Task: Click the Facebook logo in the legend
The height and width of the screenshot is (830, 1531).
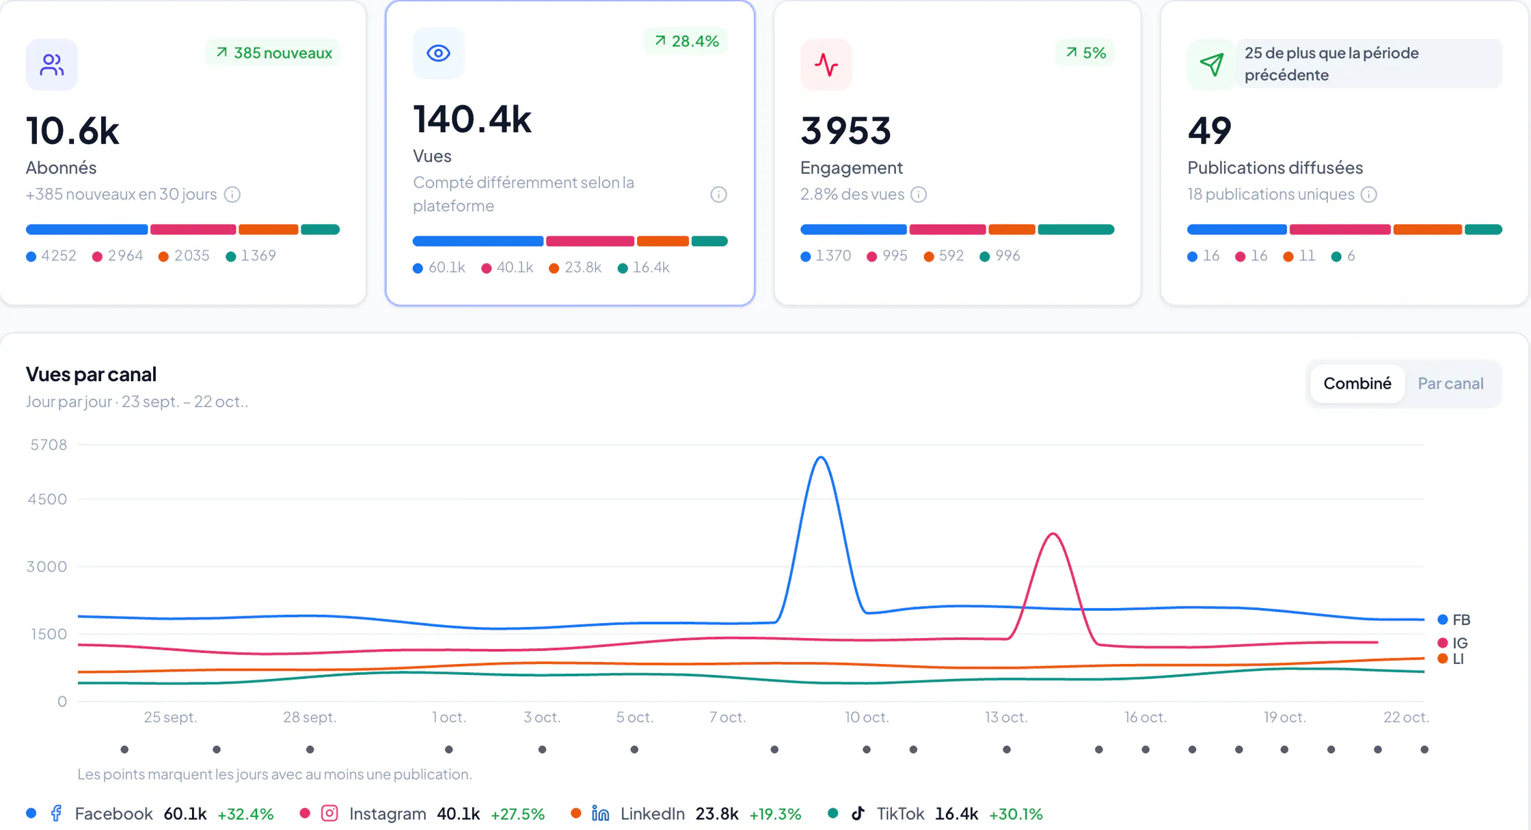Action: 57,813
